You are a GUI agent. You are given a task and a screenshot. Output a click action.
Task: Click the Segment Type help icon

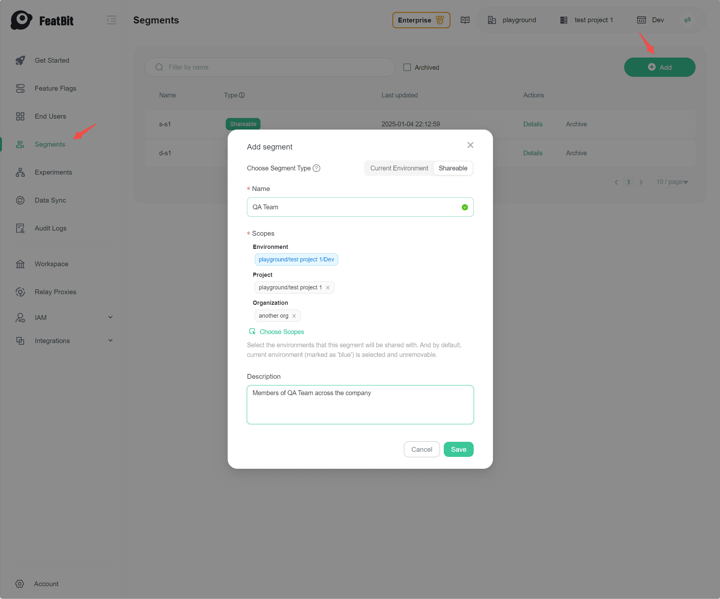point(316,168)
